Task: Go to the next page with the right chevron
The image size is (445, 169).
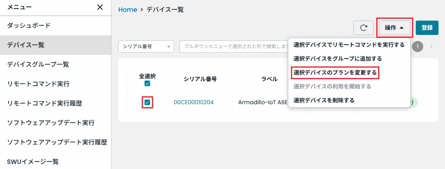Action: point(432,46)
